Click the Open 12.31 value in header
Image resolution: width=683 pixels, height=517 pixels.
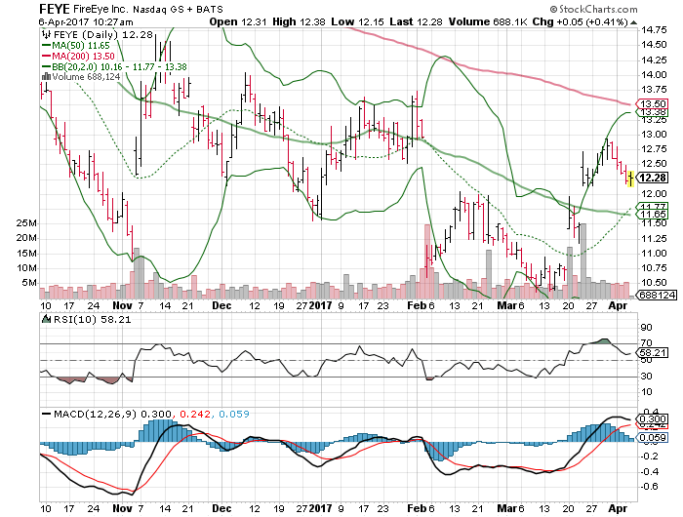pyautogui.click(x=238, y=21)
